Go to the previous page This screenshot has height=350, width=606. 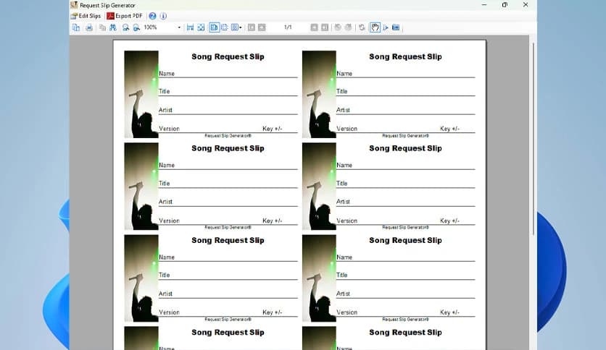pyautogui.click(x=262, y=27)
